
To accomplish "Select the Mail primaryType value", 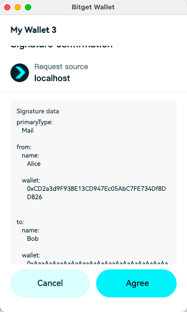I will coord(28,131).
